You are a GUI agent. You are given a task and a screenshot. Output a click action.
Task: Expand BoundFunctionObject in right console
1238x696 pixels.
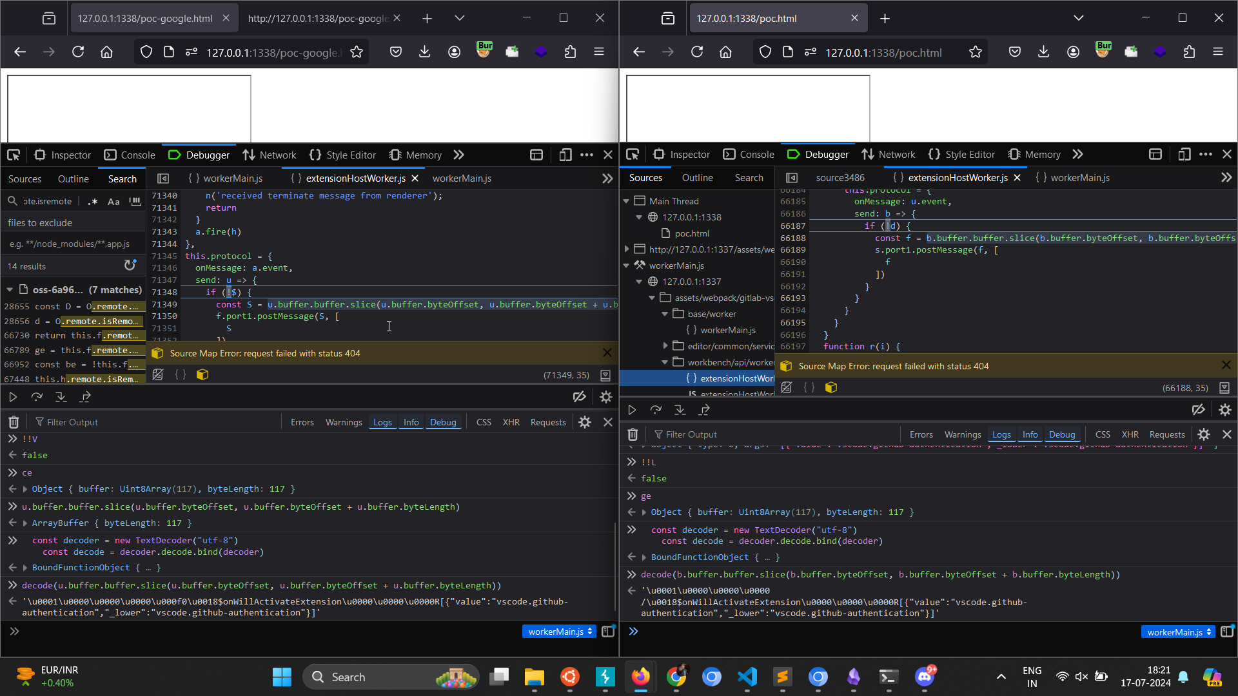tap(644, 557)
